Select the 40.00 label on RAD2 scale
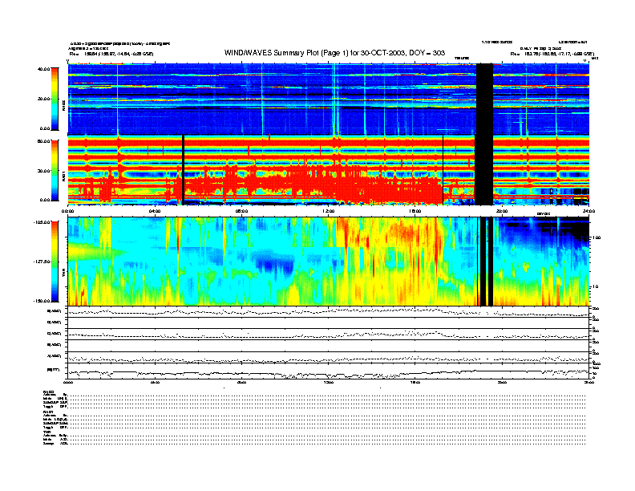635x491 pixels. [44, 69]
